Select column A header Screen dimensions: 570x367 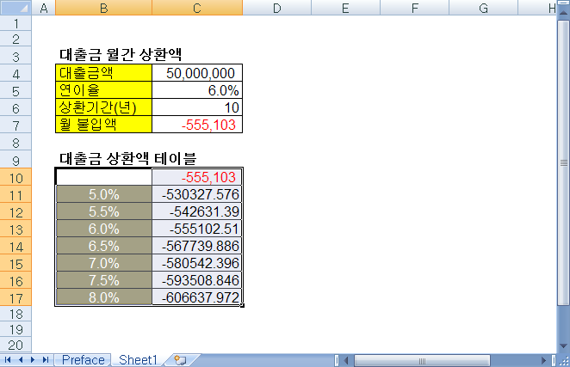(x=44, y=7)
